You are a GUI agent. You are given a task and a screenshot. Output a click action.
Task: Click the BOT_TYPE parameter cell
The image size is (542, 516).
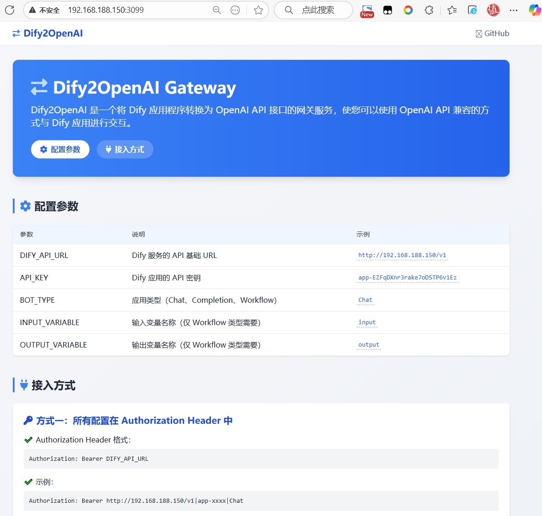point(37,300)
